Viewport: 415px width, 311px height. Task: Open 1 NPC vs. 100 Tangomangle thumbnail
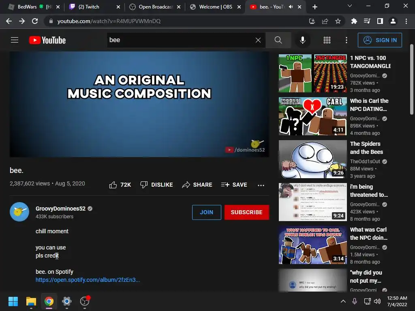coord(312,73)
